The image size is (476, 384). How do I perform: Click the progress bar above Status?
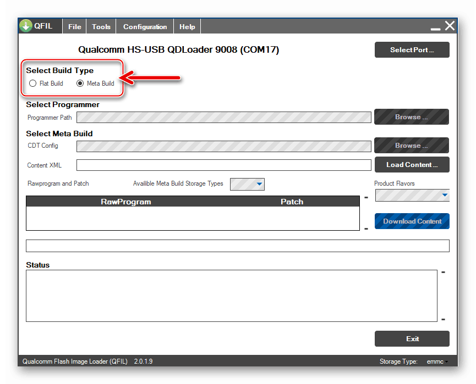(x=237, y=246)
